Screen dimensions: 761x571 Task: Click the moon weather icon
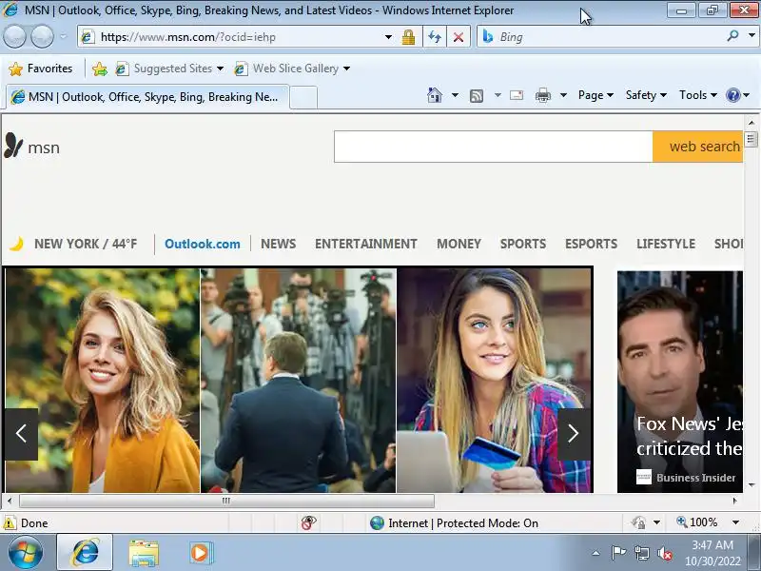point(17,244)
